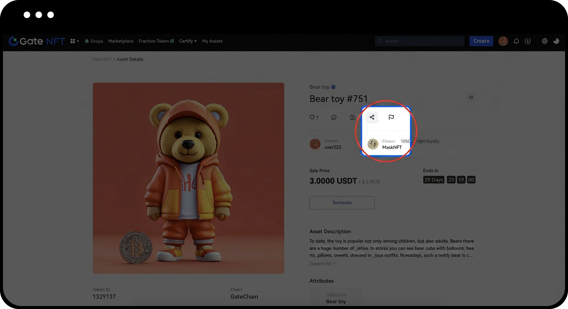Click the share icon
Image resolution: width=568 pixels, height=309 pixels.
coord(372,117)
